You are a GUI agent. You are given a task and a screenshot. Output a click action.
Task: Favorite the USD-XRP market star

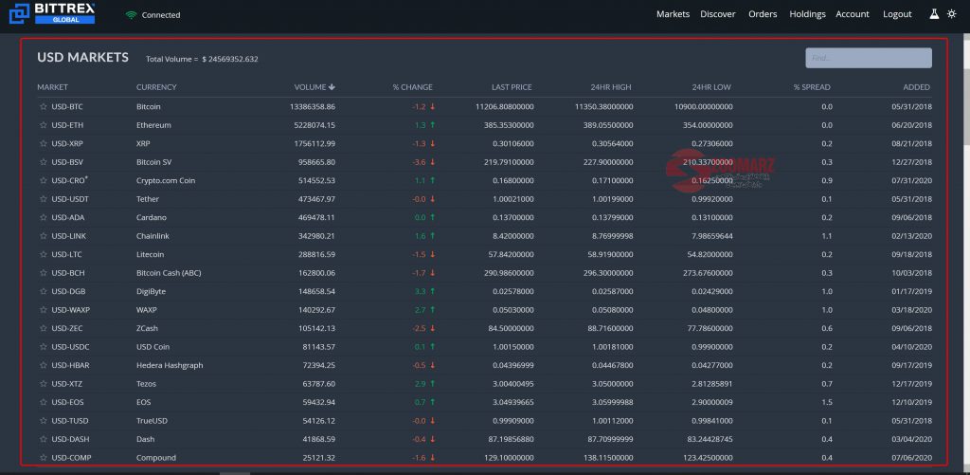point(44,144)
